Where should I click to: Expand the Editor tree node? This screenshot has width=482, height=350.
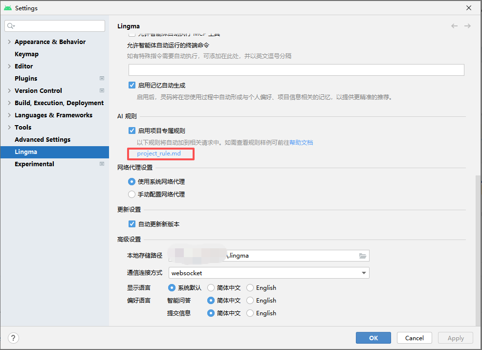(x=9, y=66)
